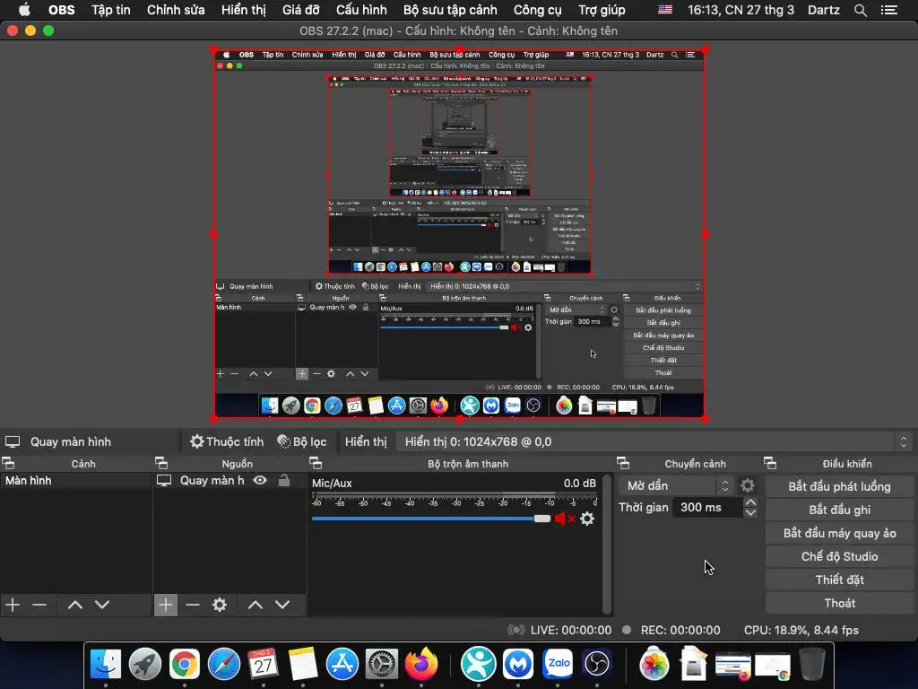Open the Hiển thị menu

tap(244, 10)
